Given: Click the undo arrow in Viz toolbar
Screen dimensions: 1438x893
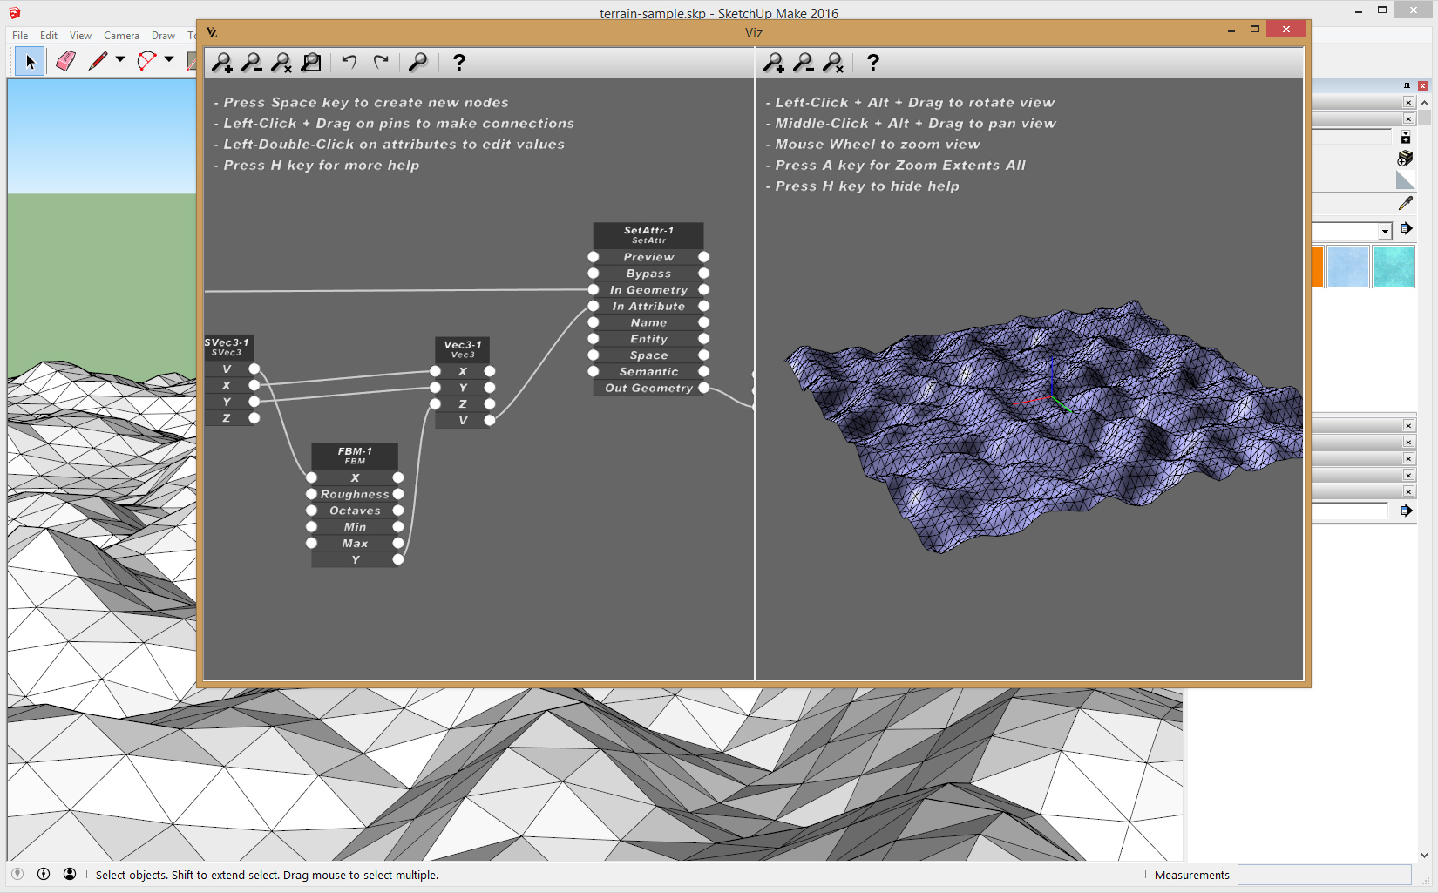Looking at the screenshot, I should [x=349, y=62].
